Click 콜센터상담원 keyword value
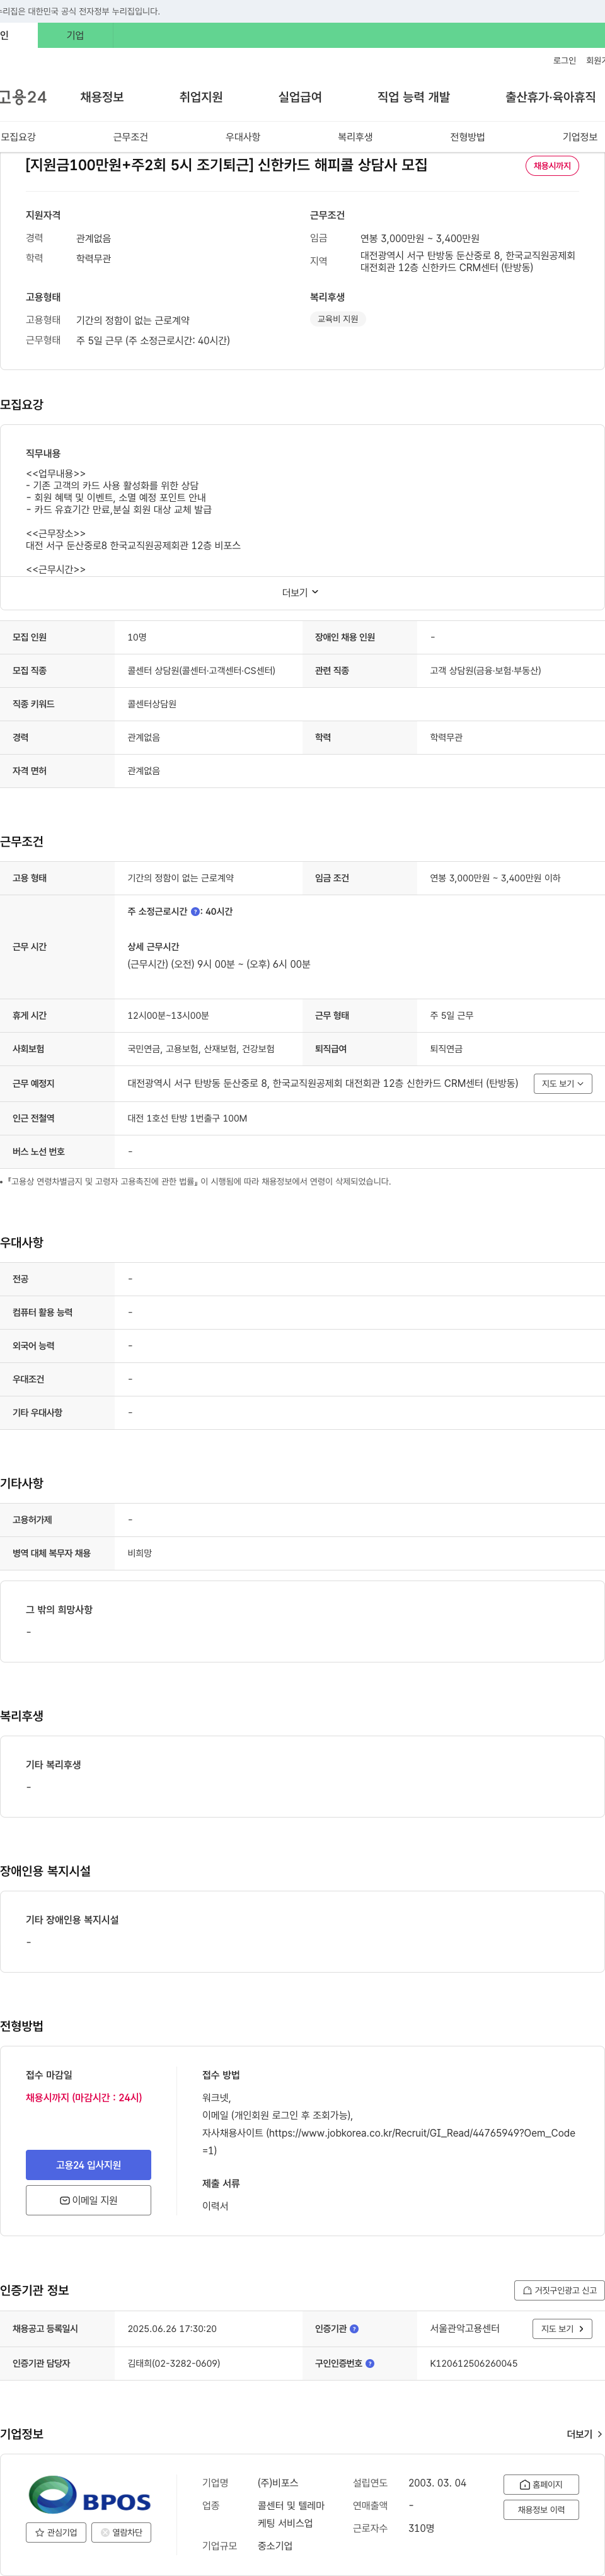Screen dimensions: 605x2576 click(x=152, y=704)
